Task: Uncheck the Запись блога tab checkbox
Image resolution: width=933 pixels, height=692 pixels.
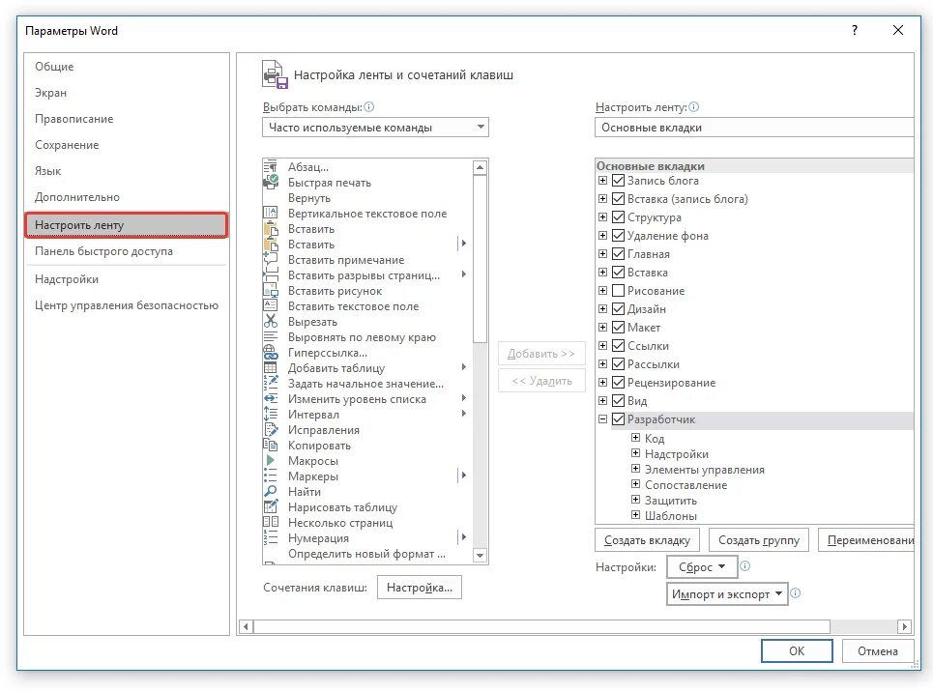Action: (618, 181)
